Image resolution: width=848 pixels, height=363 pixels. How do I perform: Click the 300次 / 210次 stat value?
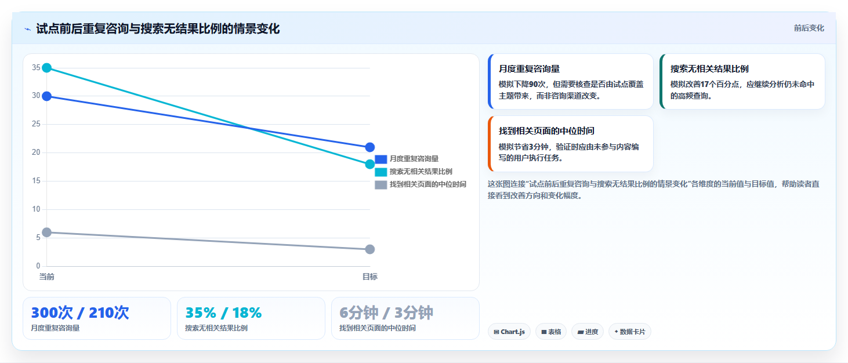click(x=80, y=313)
